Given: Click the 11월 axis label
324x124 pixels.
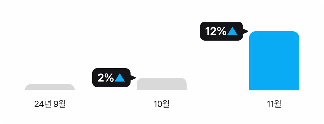Looking at the screenshot, I should click(x=274, y=104).
